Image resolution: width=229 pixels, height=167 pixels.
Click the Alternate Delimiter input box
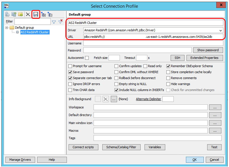[x=168, y=99]
